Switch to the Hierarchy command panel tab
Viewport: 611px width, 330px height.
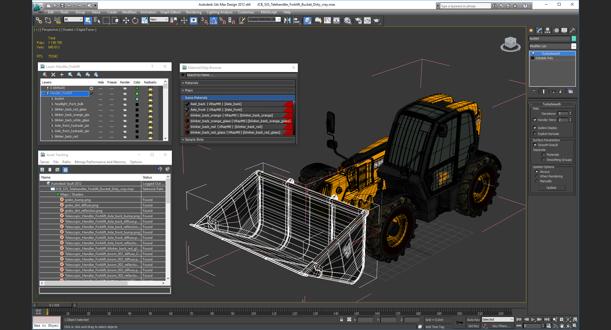click(548, 30)
